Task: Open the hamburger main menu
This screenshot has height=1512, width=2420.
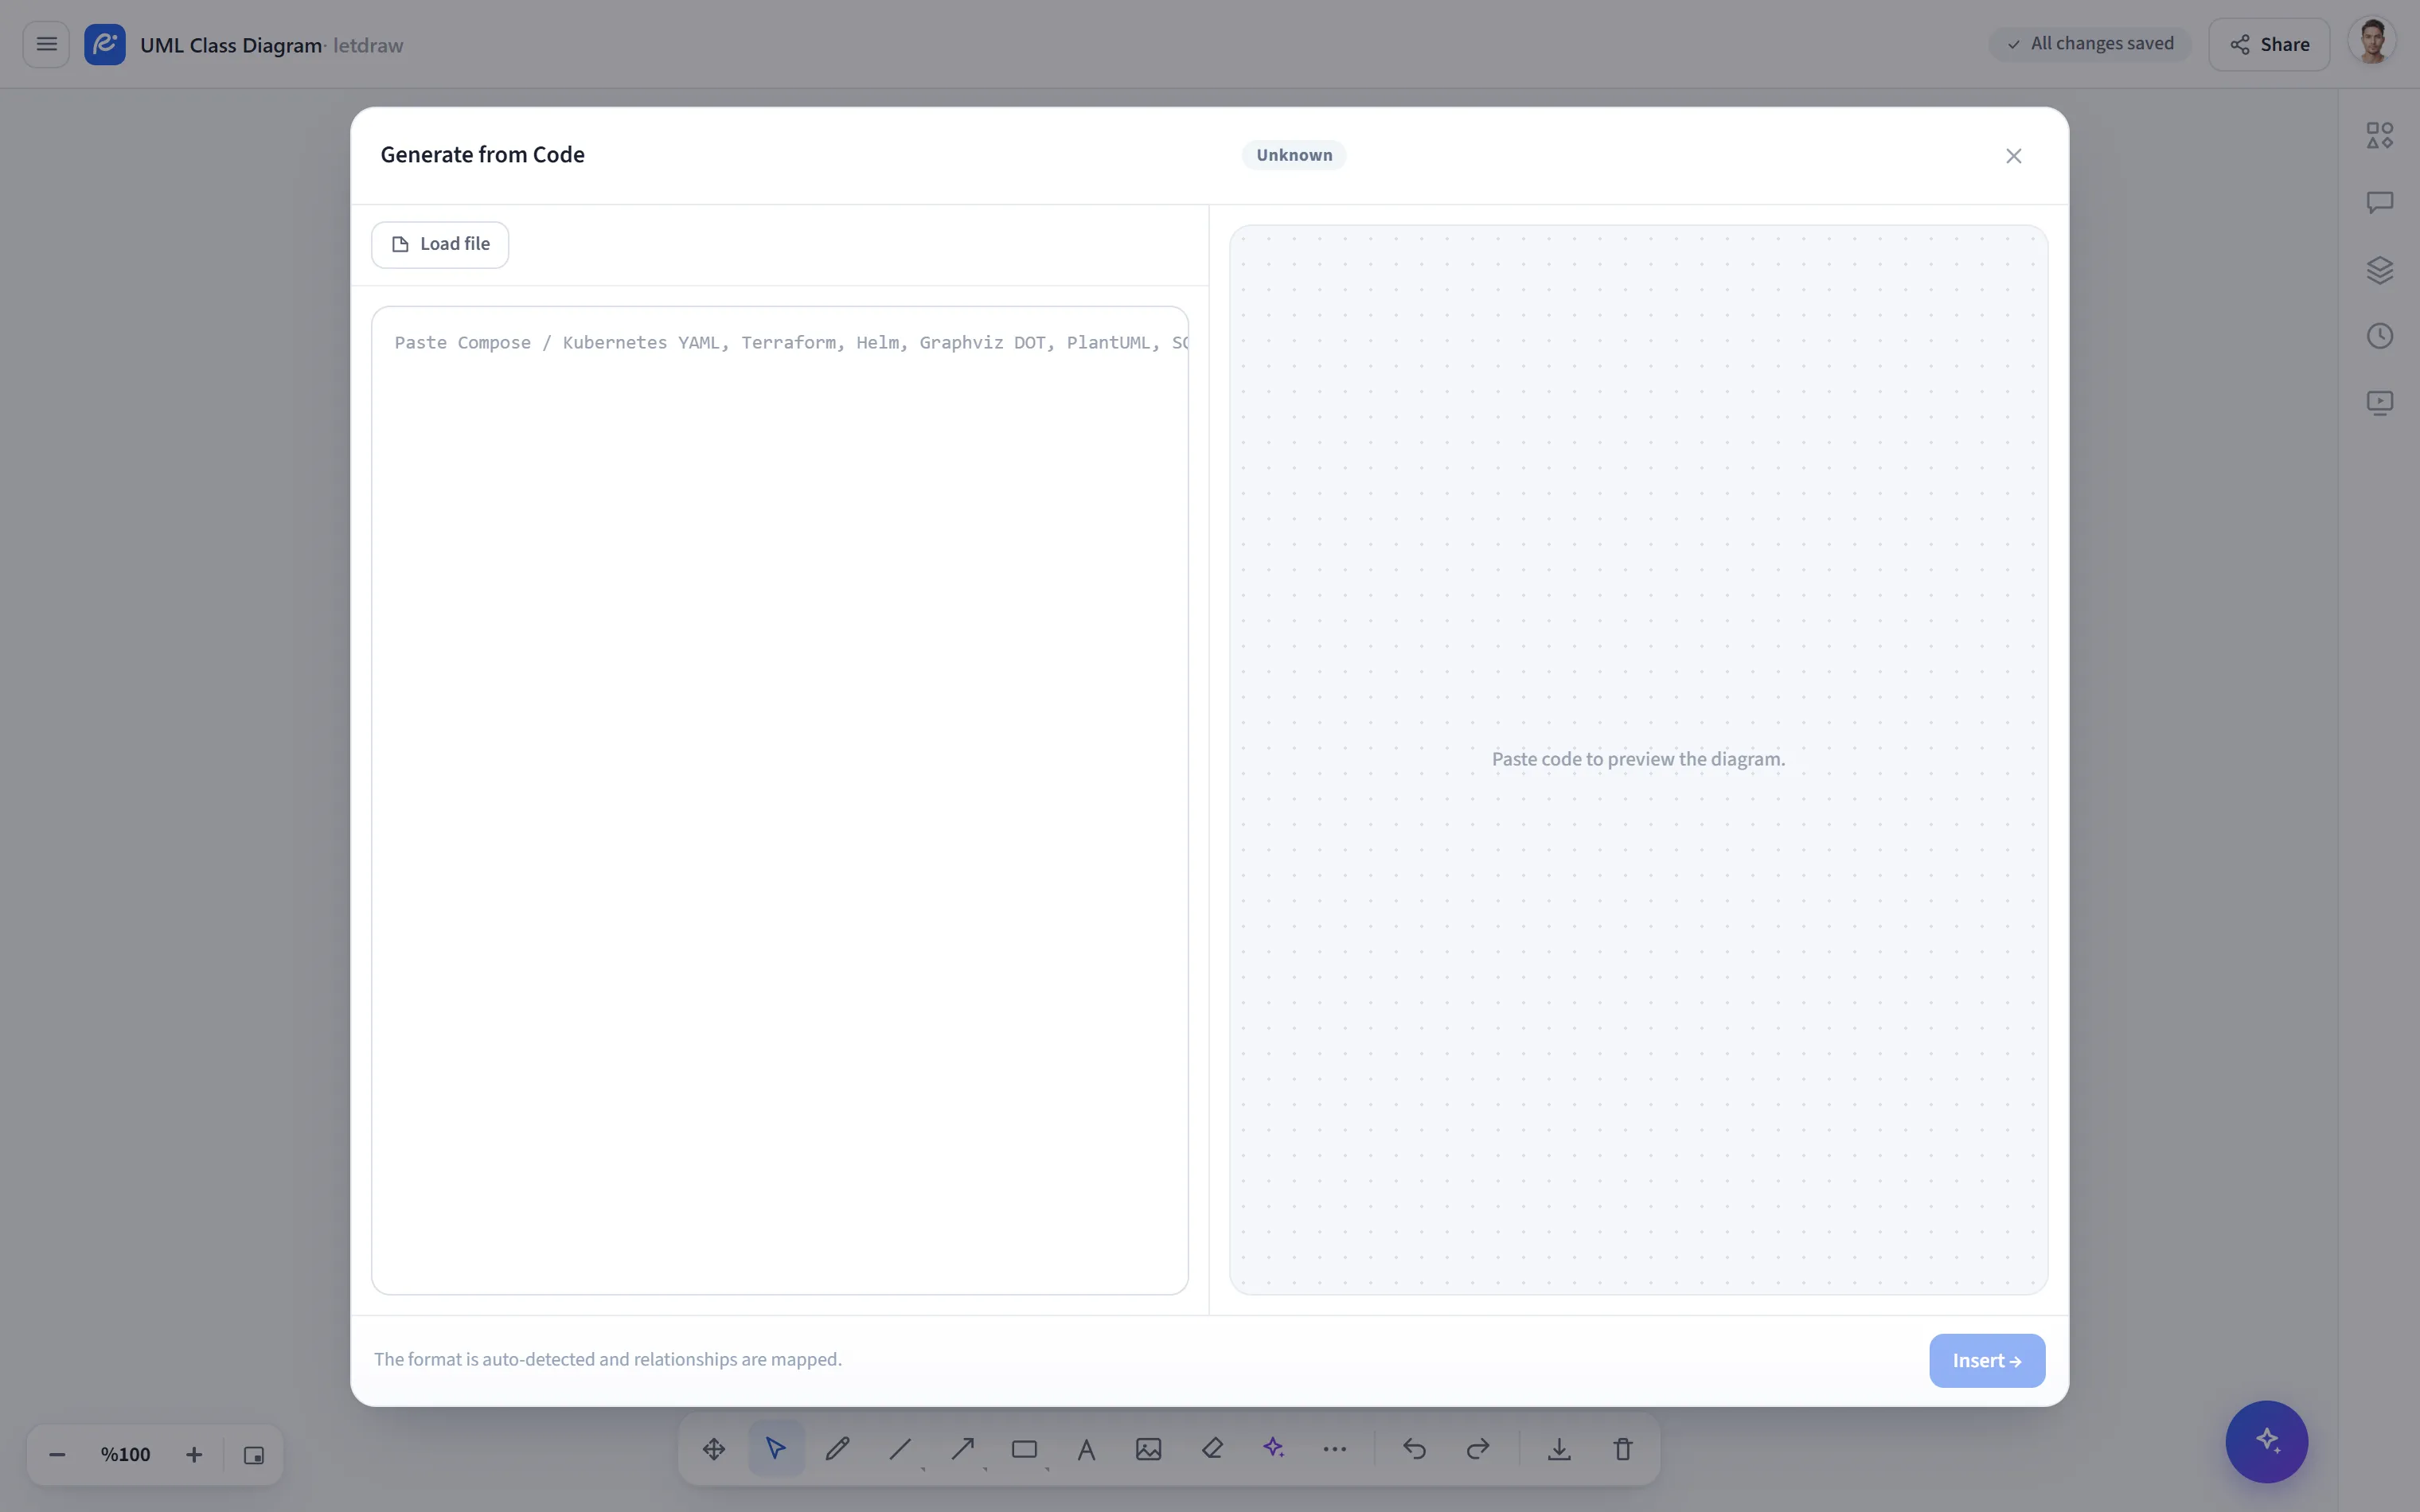Action: coord(46,44)
